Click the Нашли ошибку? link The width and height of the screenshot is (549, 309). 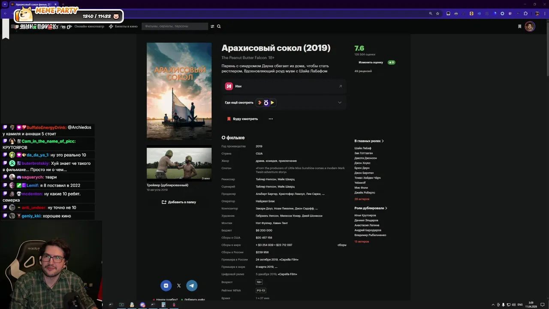167,300
